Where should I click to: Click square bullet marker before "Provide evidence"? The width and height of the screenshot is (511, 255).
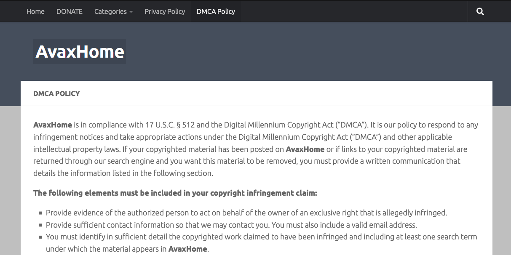(x=41, y=213)
